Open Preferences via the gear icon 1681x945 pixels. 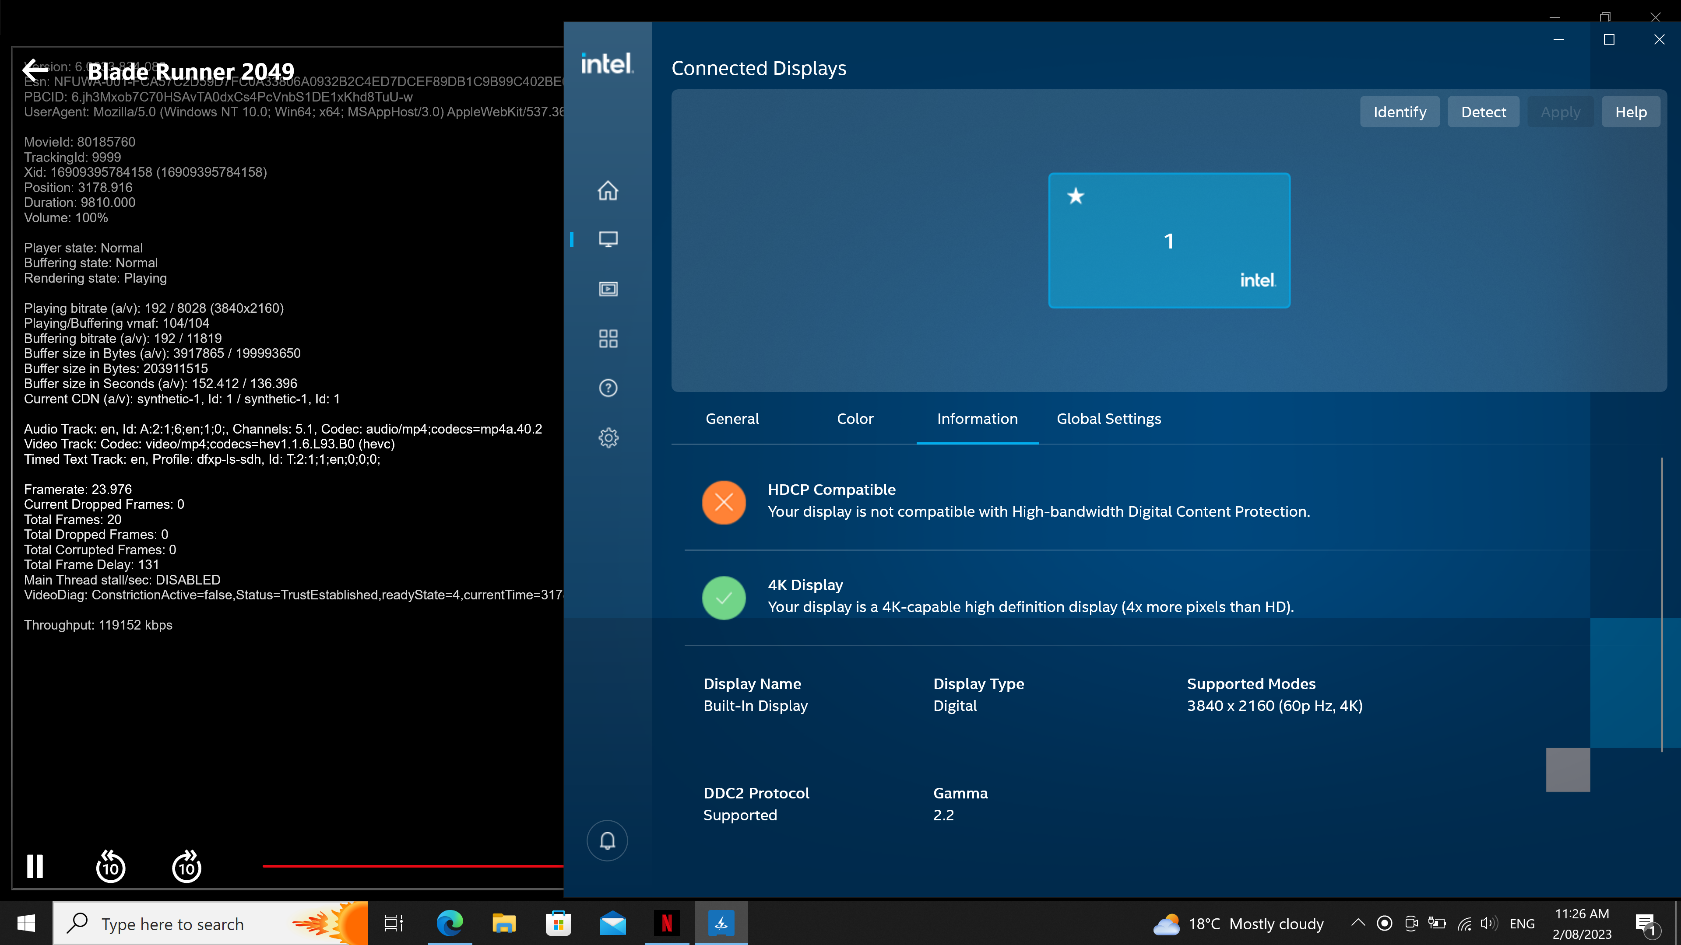608,437
